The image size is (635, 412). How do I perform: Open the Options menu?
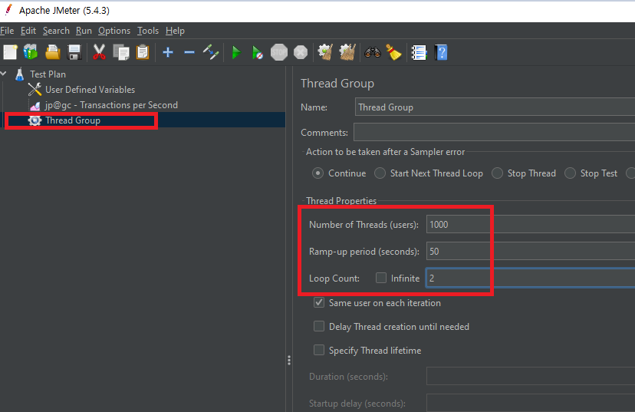click(114, 31)
